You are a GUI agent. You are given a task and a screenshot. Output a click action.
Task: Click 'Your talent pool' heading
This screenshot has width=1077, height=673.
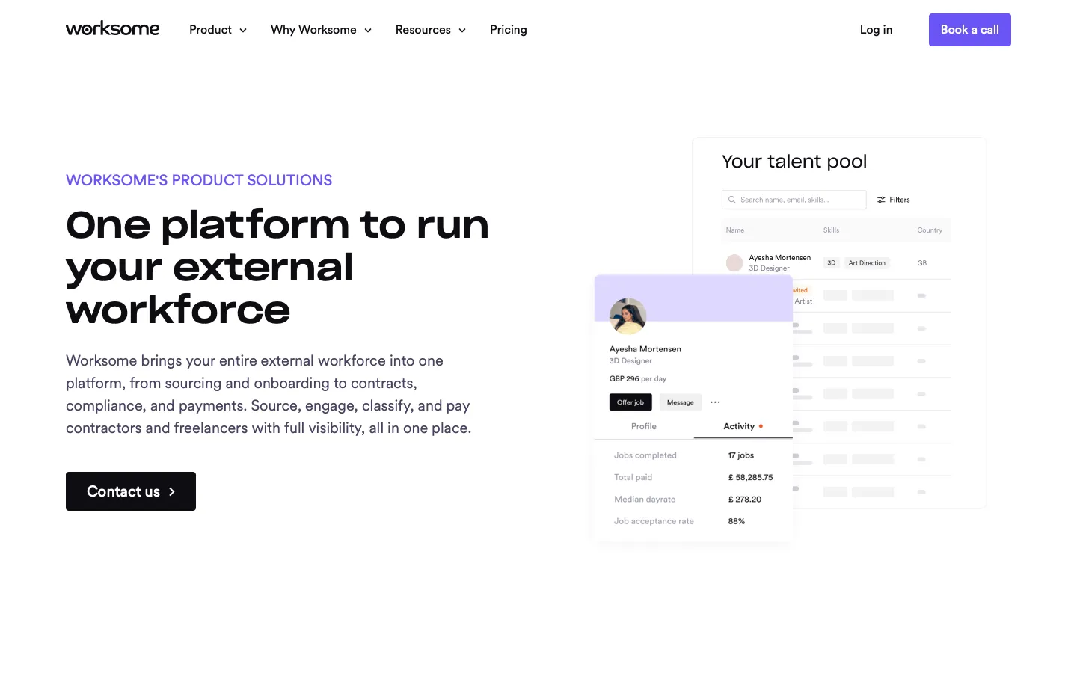tap(794, 162)
